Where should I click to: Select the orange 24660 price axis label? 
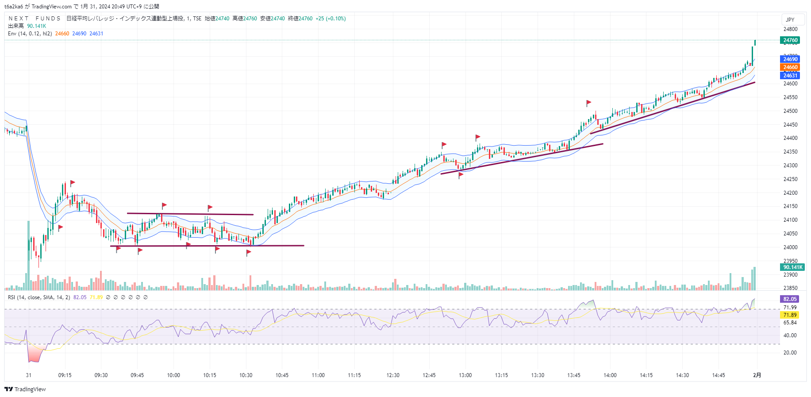[x=790, y=67]
